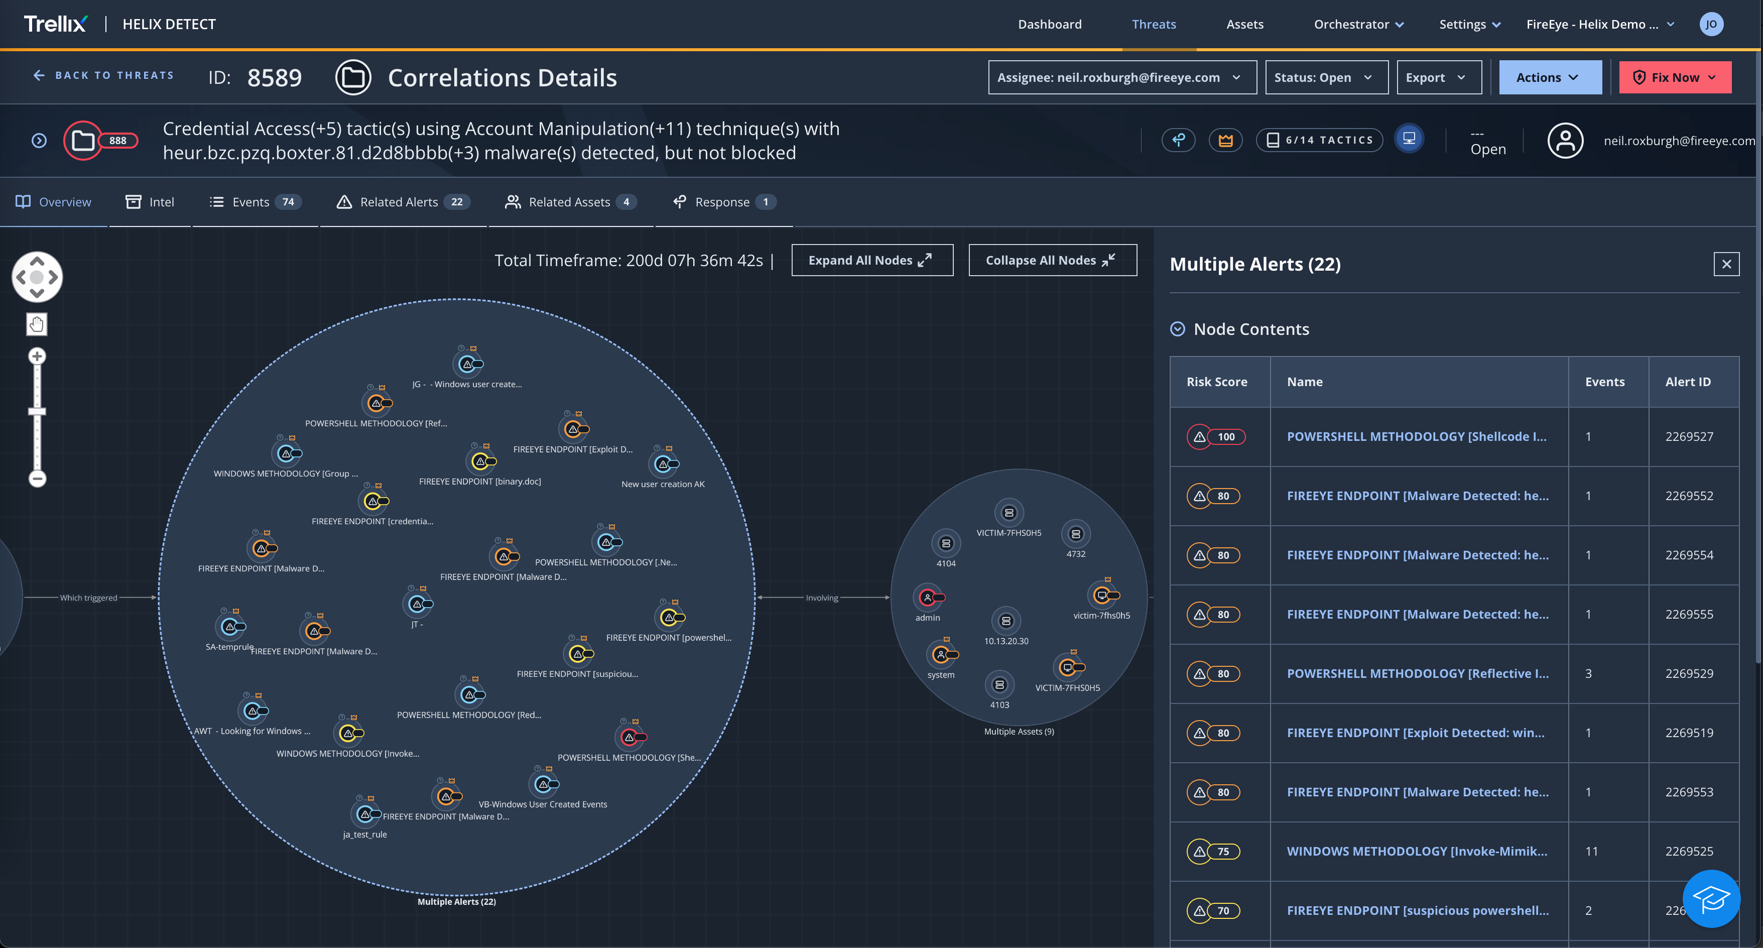This screenshot has width=1763, height=948.
Task: Expand the Settings menu
Action: click(1469, 24)
